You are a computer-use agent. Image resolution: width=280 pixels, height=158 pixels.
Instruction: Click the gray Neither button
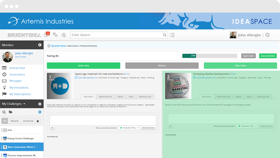162,65
